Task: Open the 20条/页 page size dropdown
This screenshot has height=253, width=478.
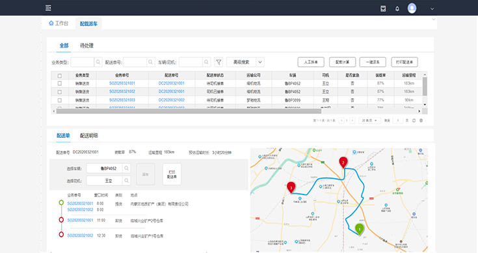Action: point(369,121)
